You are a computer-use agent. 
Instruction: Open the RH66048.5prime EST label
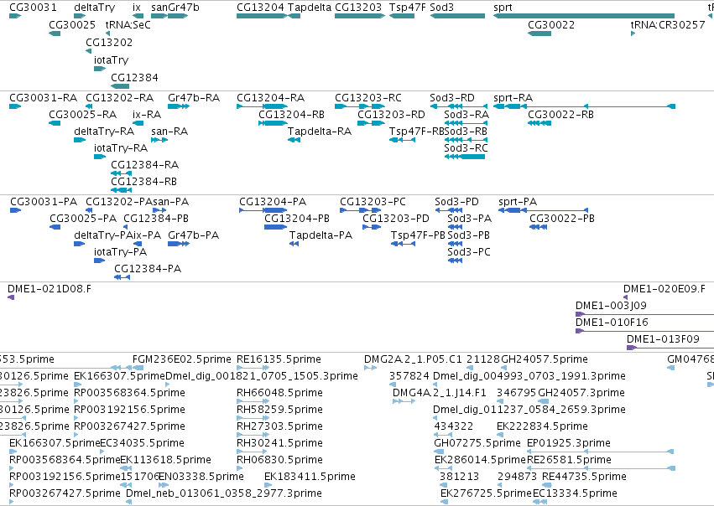[x=279, y=393]
